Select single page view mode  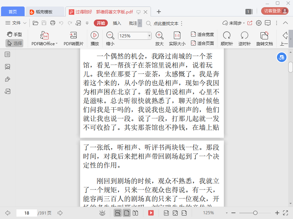tap(127, 213)
